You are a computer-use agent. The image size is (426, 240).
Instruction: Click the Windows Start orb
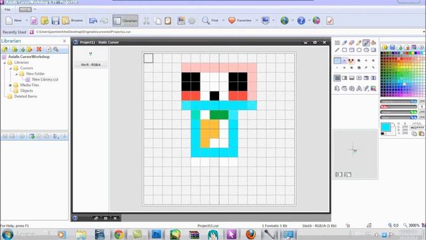(x=7, y=234)
